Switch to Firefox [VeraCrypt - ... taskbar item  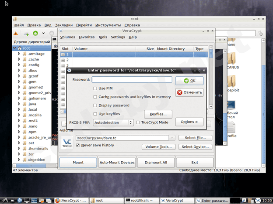[71, 201]
